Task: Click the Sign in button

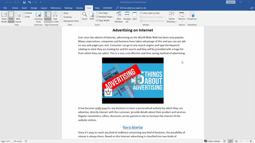Action: coord(231,2)
